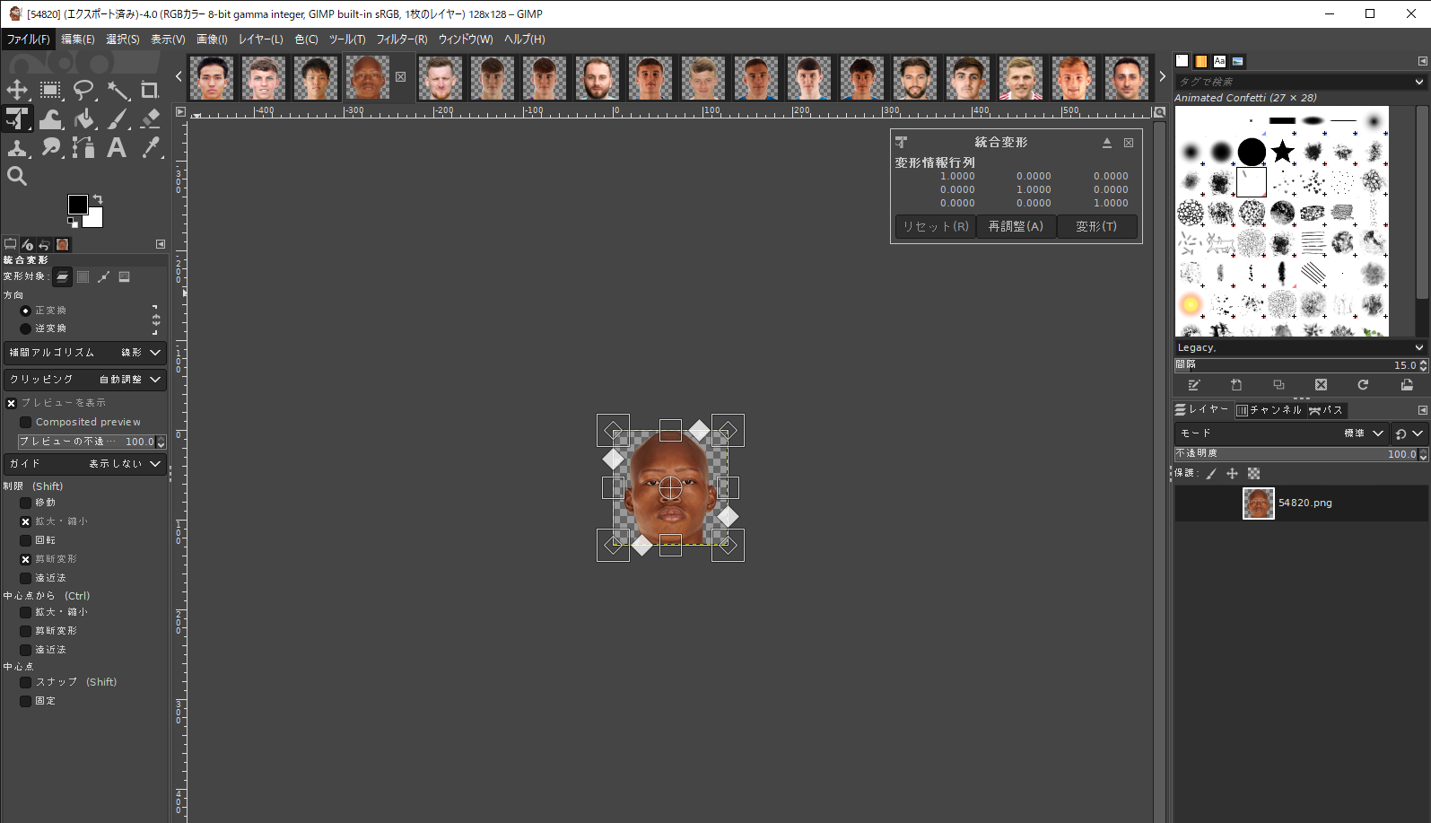Reset colors to default black and white
The width and height of the screenshot is (1431, 823).
72,222
